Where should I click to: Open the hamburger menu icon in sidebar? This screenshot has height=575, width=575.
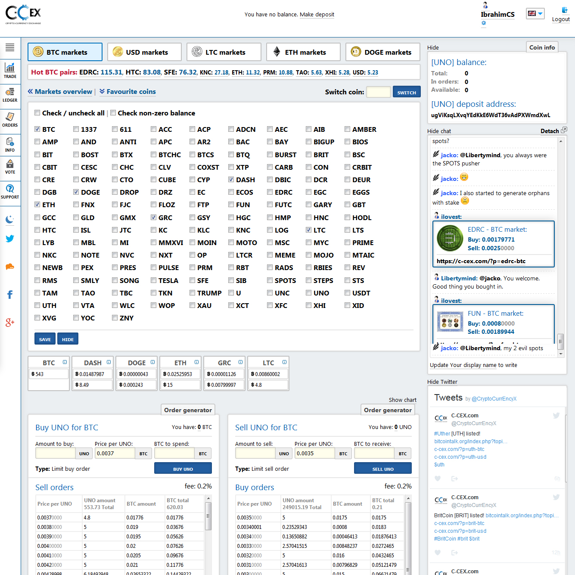click(x=10, y=47)
